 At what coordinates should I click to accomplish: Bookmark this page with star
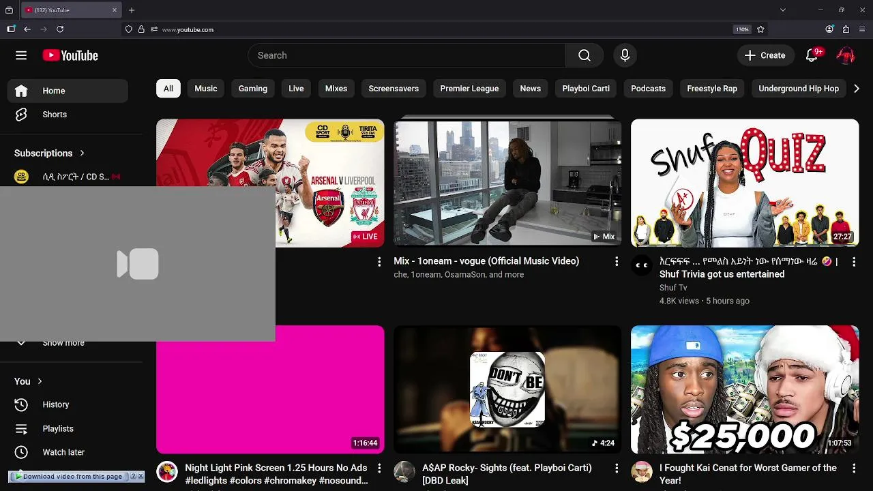pos(760,29)
